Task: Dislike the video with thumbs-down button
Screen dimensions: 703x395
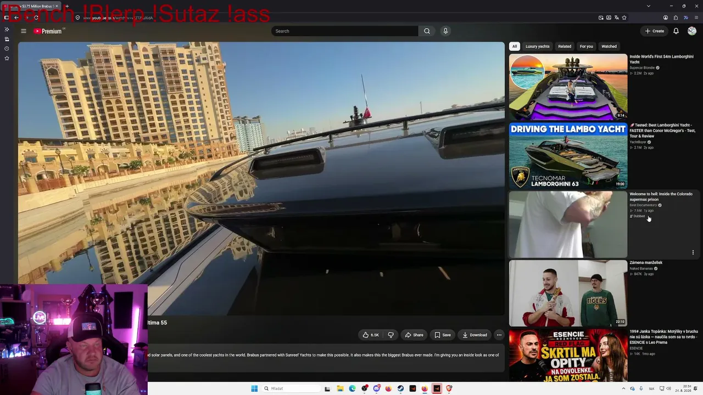Action: [391, 335]
